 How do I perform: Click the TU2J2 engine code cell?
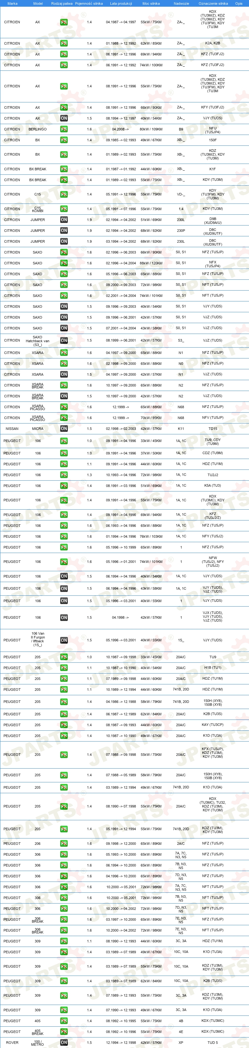[213, 475]
